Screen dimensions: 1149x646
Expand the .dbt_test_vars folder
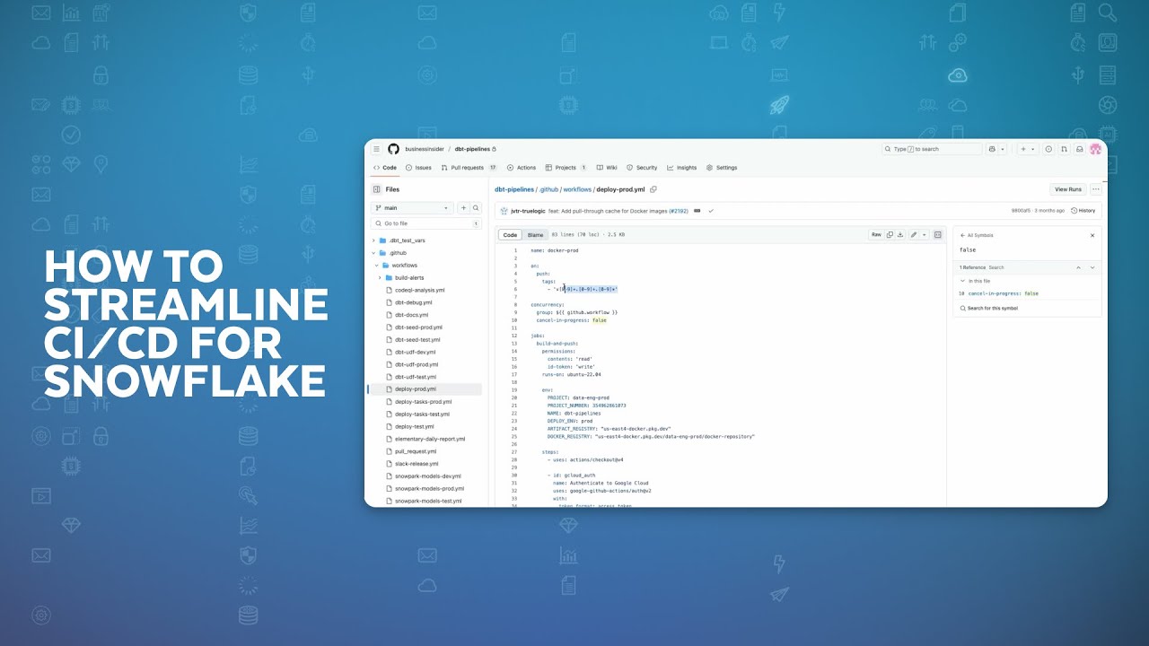pos(373,240)
